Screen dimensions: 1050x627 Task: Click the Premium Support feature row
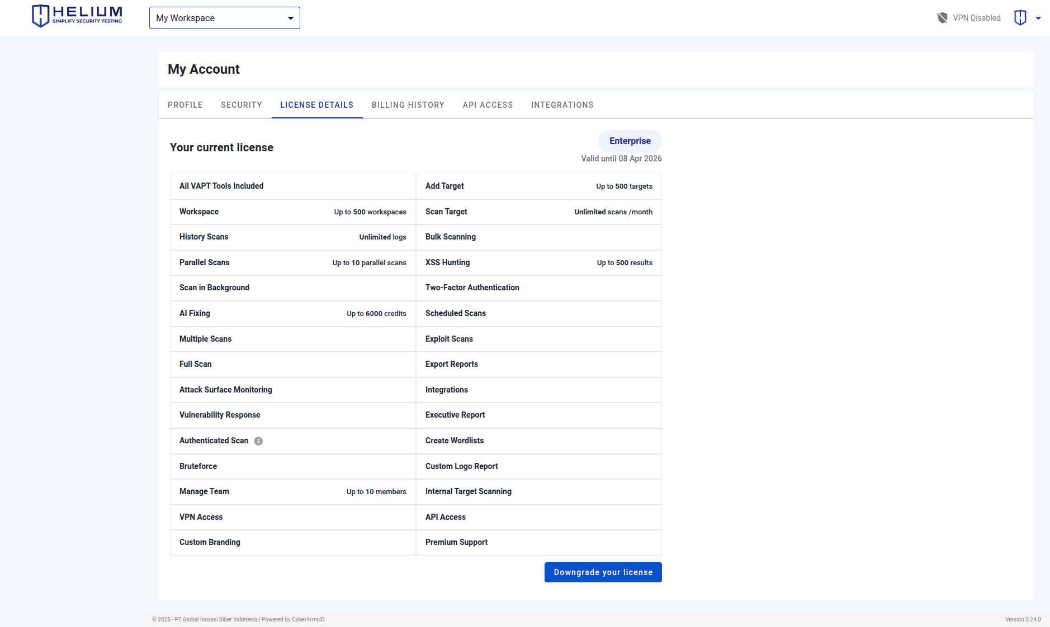tap(538, 543)
